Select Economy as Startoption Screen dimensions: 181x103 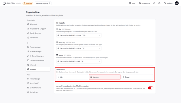pyautogui.click(x=105, y=77)
